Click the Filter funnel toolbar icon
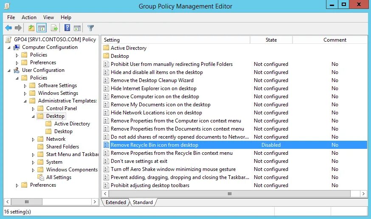The height and width of the screenshot is (219, 371). click(90, 28)
